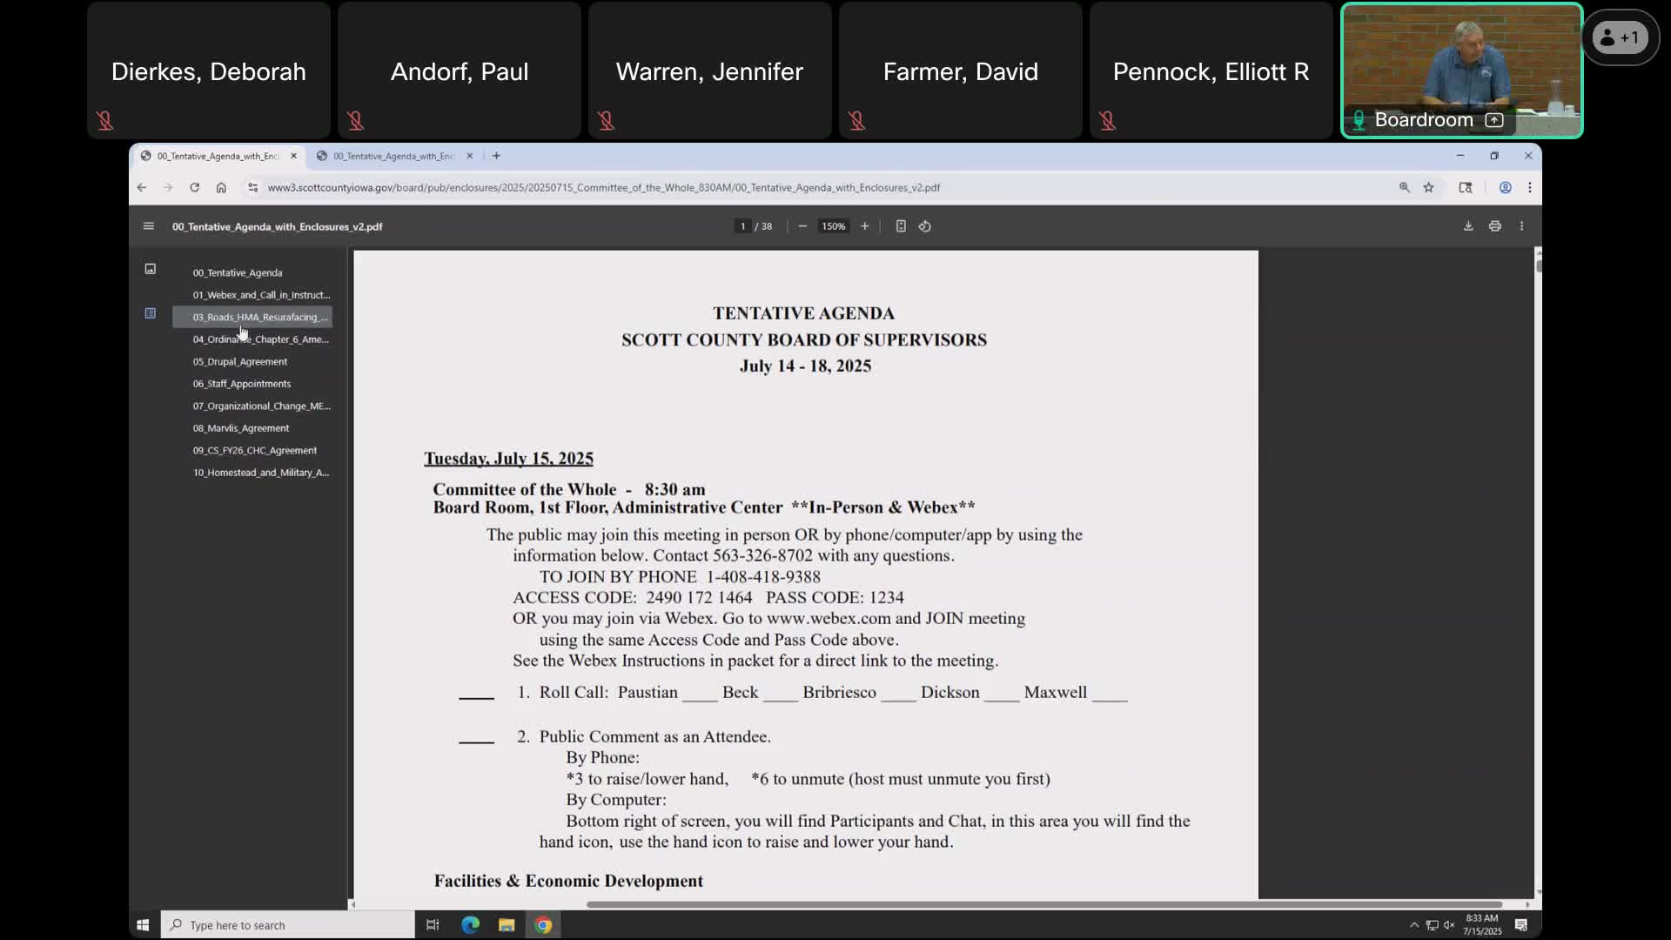Screen dimensions: 1671x940
Task: Click the PDF download icon
Action: 1468,226
